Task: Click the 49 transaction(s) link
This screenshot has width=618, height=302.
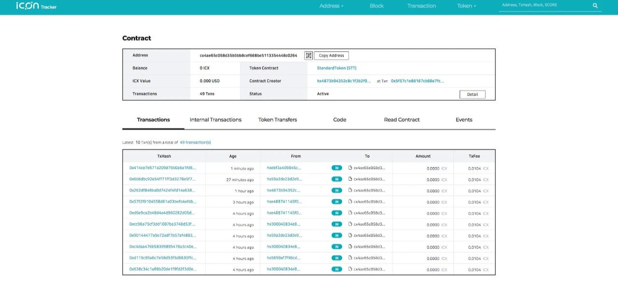Action: 195,142
